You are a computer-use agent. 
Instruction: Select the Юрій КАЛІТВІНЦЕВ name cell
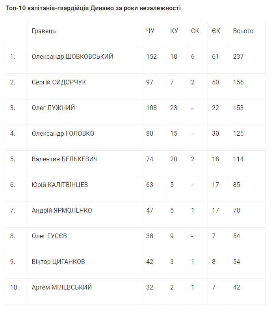click(60, 185)
